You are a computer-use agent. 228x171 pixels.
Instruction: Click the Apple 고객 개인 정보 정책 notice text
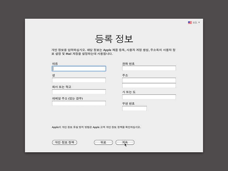pyautogui.click(x=96, y=127)
